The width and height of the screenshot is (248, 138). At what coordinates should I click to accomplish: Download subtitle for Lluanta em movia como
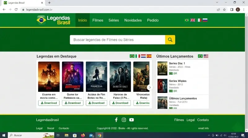49,103
